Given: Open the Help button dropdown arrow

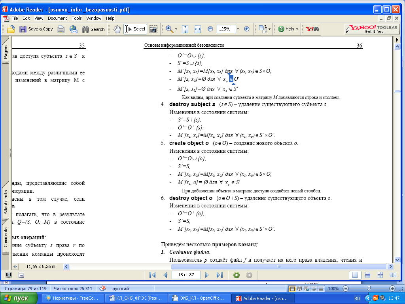Looking at the screenshot, I should click(297, 29).
